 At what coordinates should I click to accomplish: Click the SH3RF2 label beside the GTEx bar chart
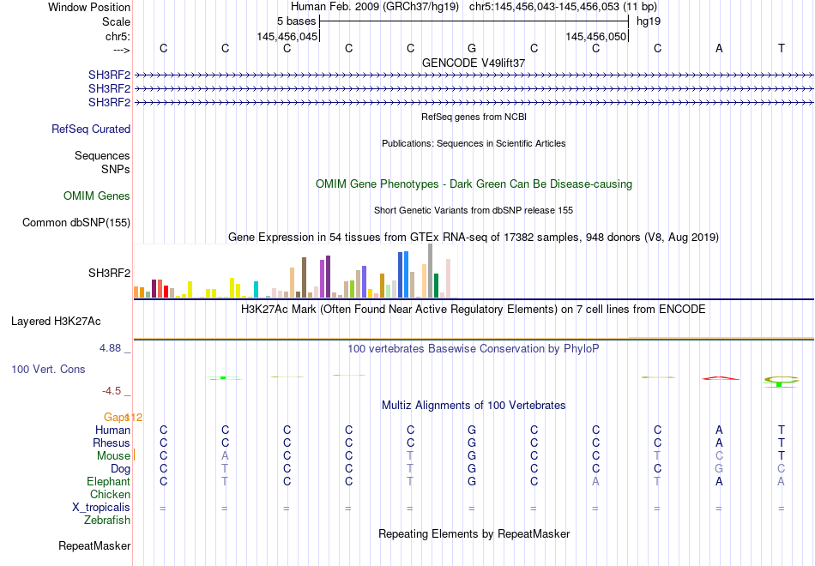point(109,273)
